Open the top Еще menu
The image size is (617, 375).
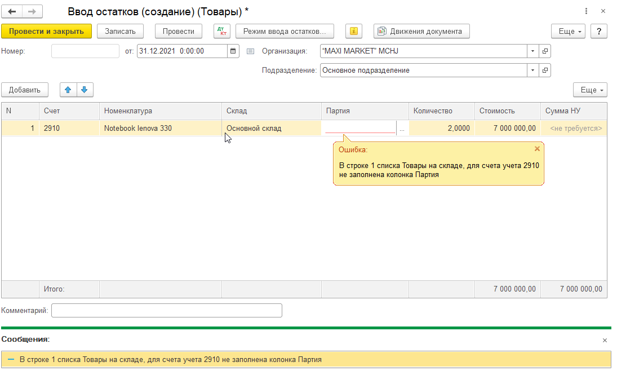point(568,31)
